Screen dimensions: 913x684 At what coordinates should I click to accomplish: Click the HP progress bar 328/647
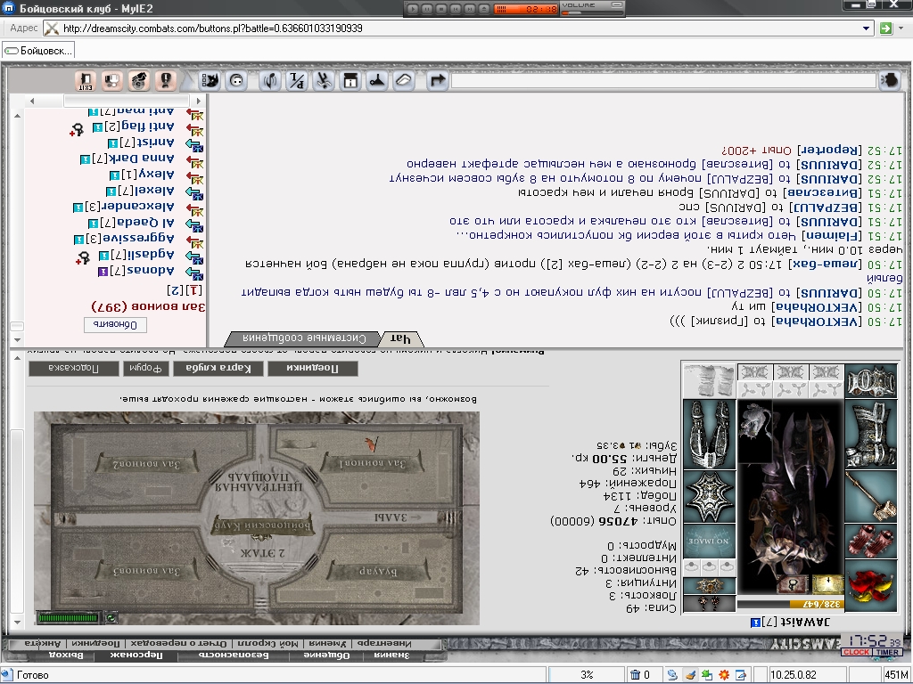coord(790,605)
